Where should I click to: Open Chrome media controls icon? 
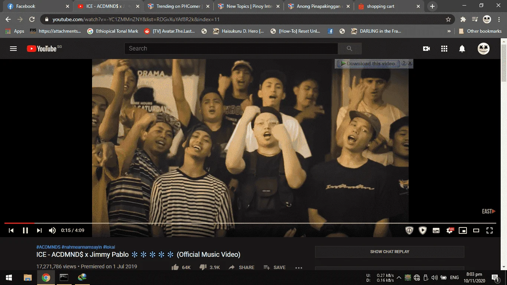coord(475,19)
